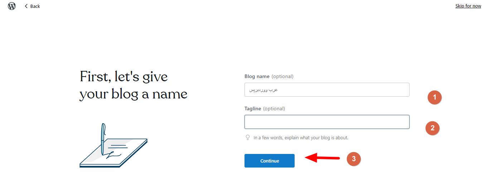
Task: Click the WordPress logo icon
Action: tap(12, 6)
